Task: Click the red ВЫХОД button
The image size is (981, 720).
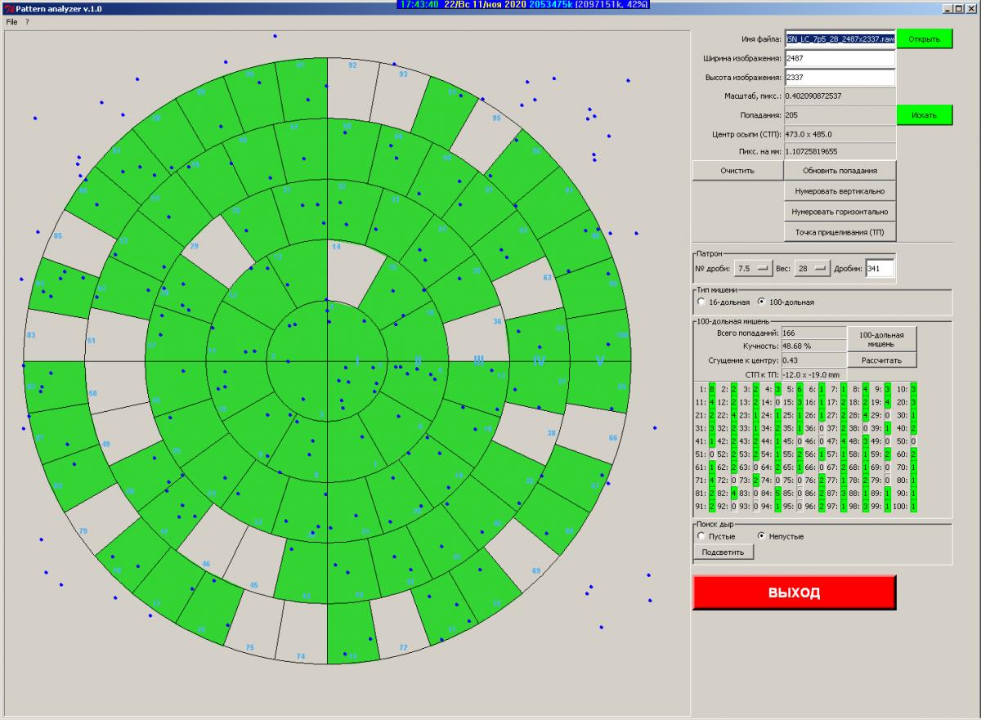Action: coord(794,593)
